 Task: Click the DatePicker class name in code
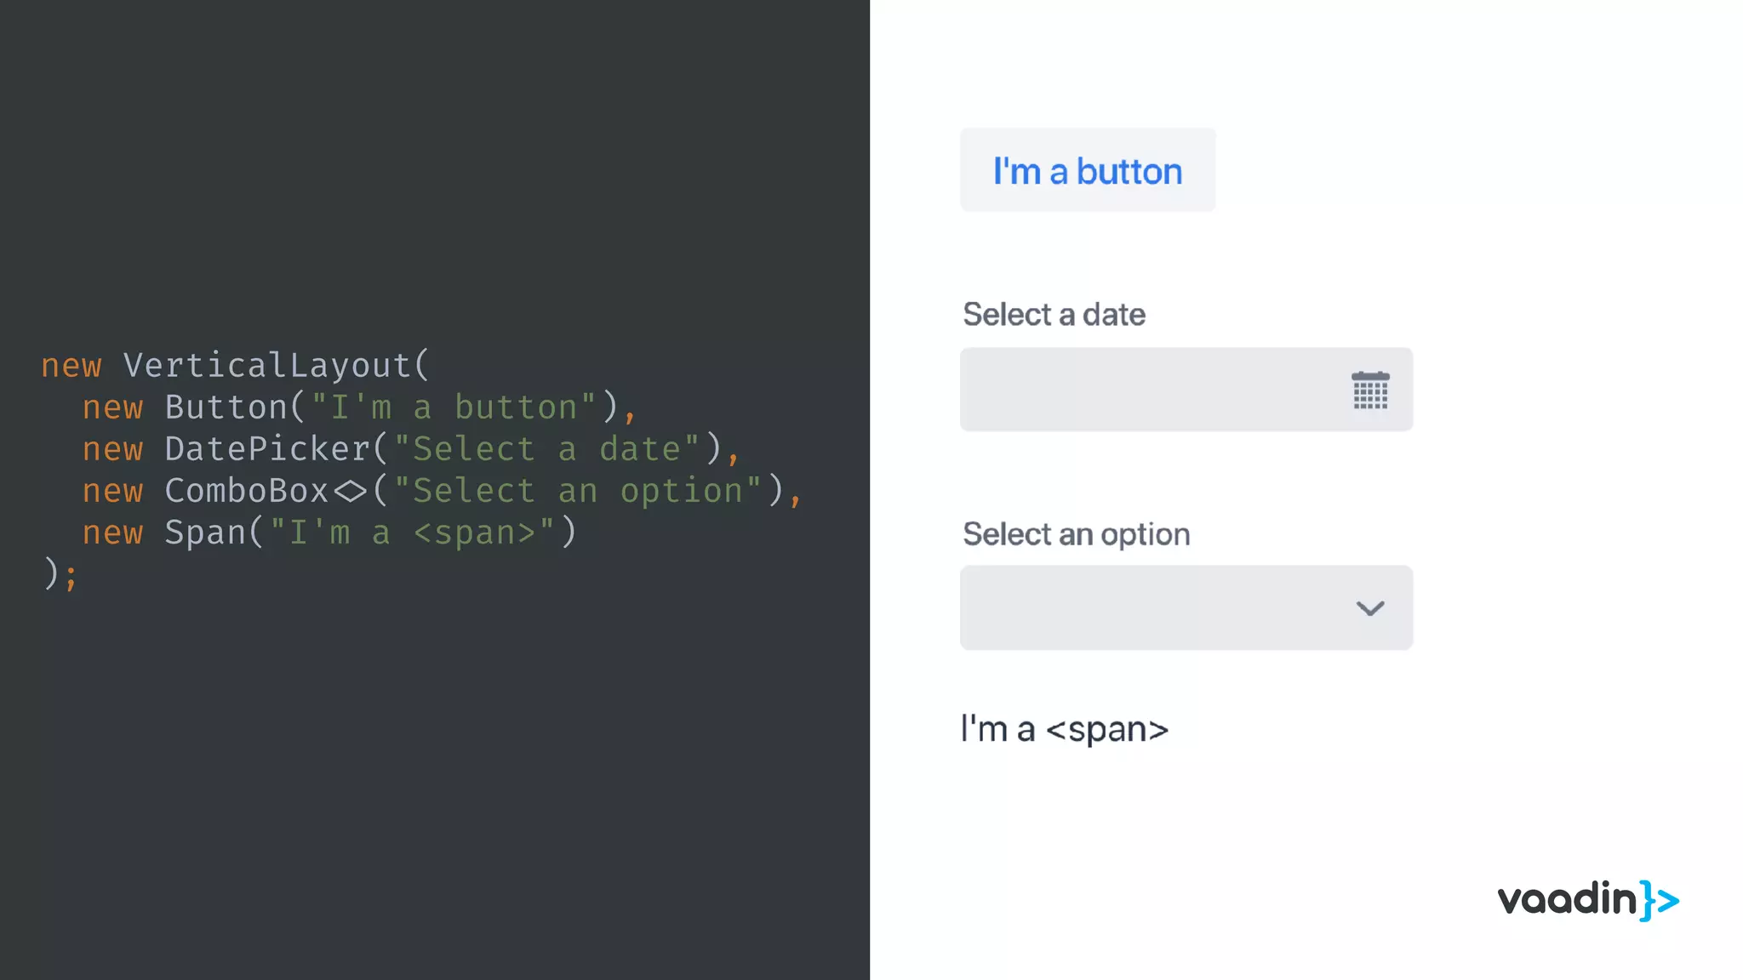click(267, 449)
